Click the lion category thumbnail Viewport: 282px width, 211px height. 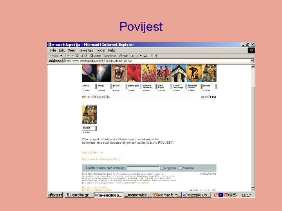pos(119,73)
